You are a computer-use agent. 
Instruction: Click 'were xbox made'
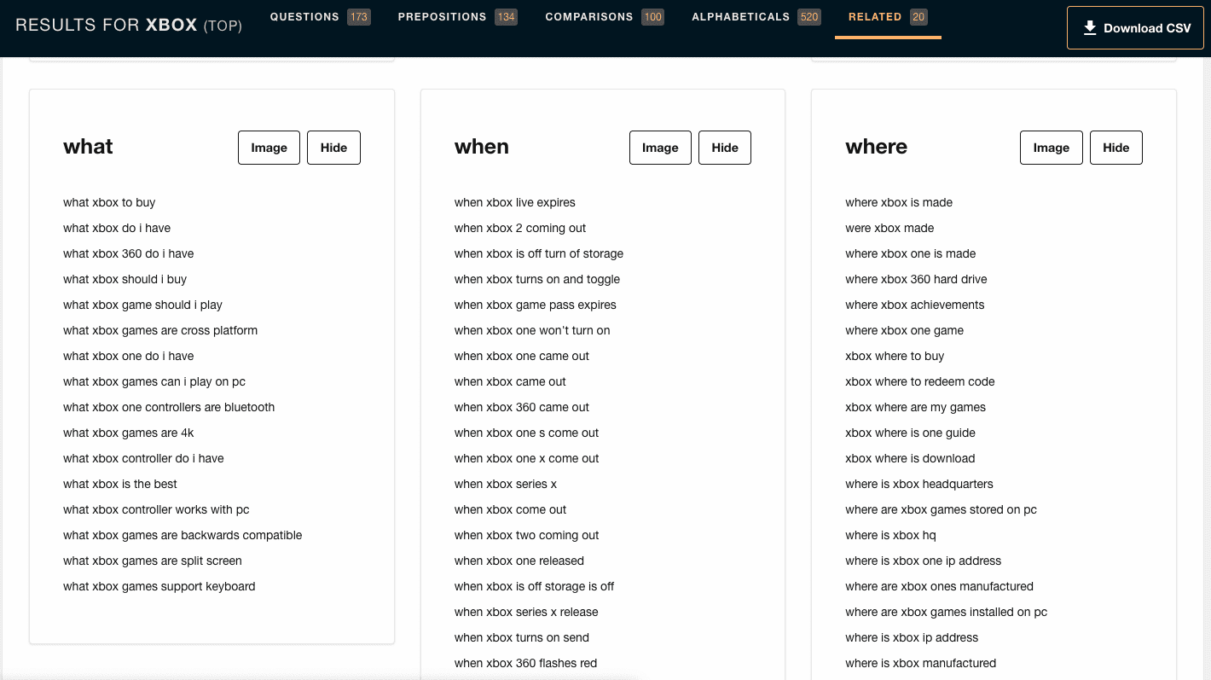click(889, 228)
